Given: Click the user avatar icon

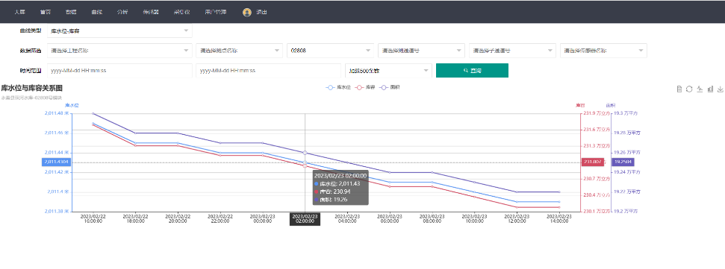Looking at the screenshot, I should [x=247, y=13].
